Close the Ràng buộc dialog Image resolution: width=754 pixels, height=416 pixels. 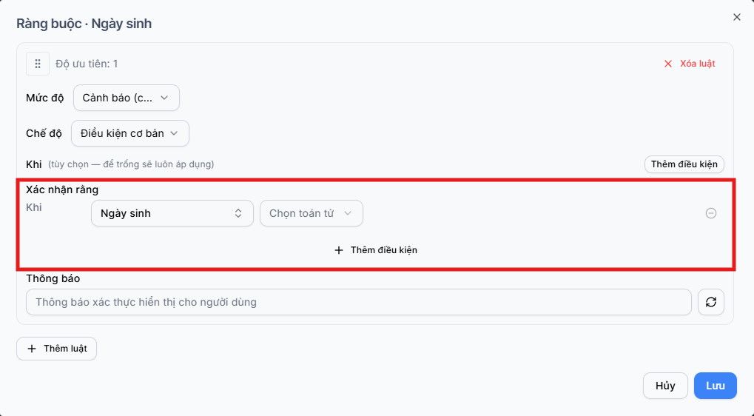737,17
